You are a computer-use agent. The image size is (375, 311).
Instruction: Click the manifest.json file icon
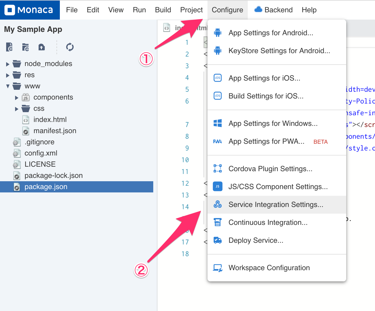click(26, 131)
